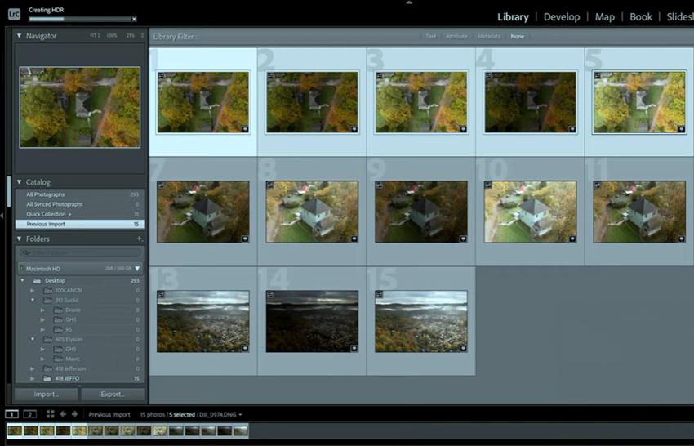This screenshot has width=694, height=446.
Task: Click Previous Import in the filmstrip bar
Action: pos(109,415)
